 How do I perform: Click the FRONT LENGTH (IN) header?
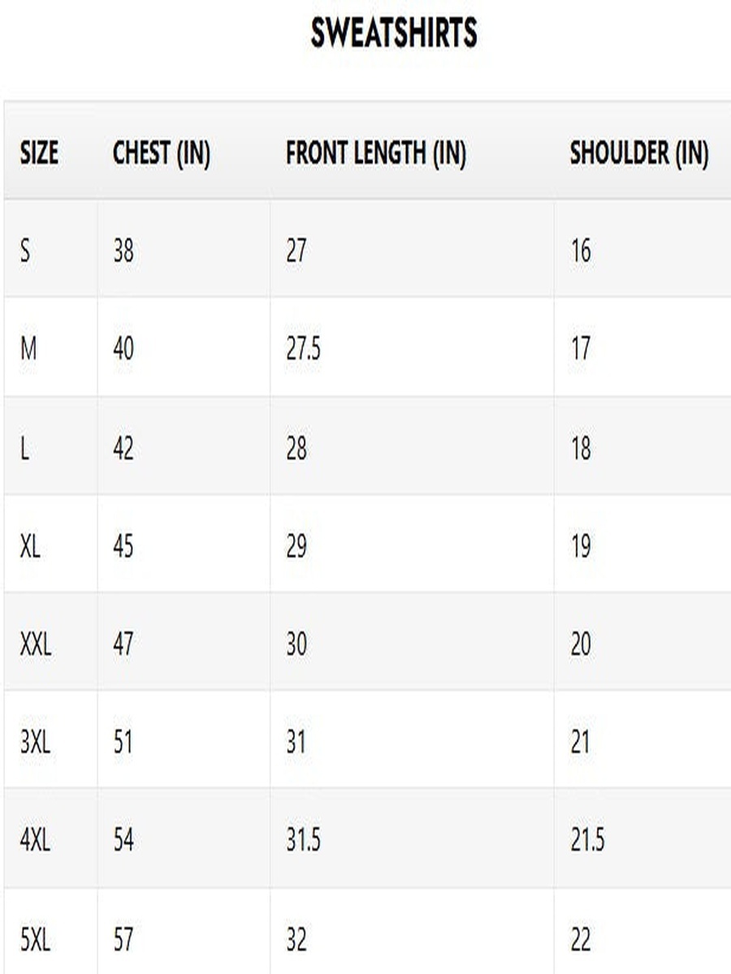click(x=376, y=153)
